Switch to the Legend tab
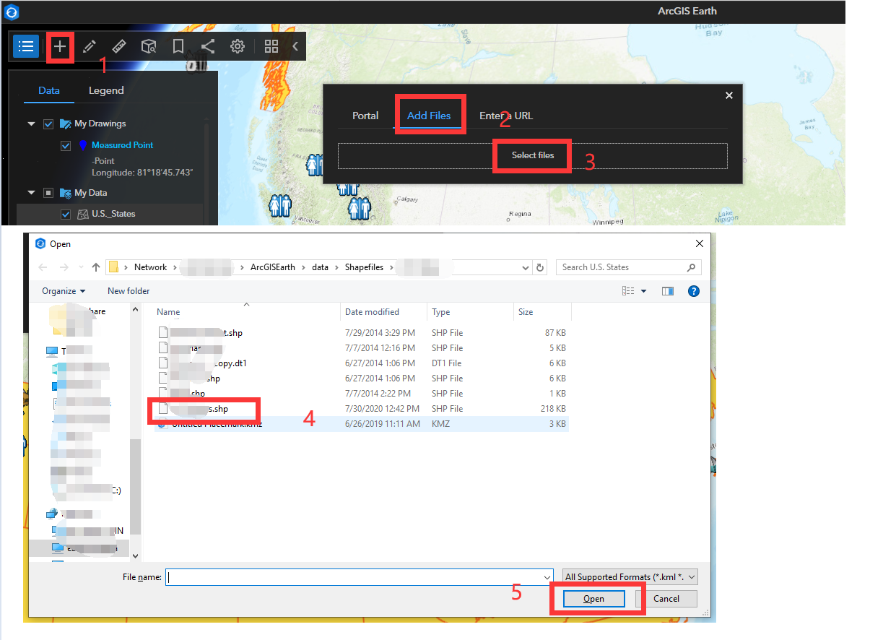870x640 pixels. [x=106, y=90]
